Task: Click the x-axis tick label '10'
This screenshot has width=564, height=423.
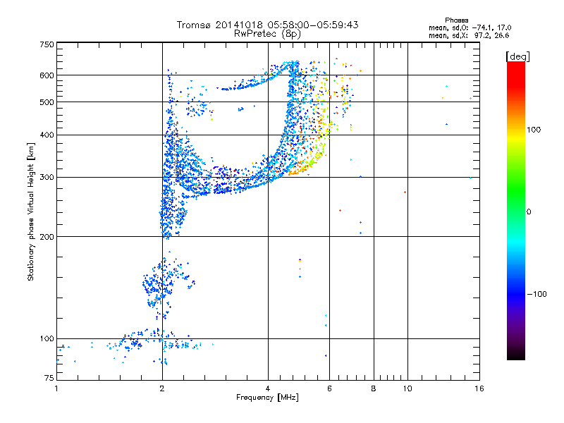Action: coord(407,388)
